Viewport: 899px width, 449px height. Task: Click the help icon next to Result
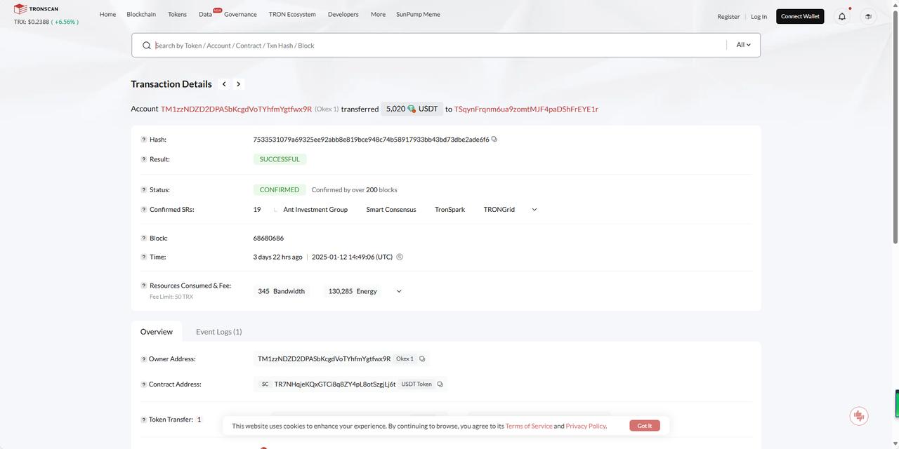tap(144, 159)
